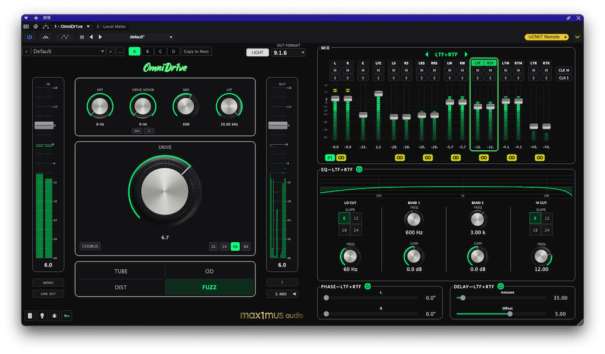Select TUBE drive mode
605x354 pixels.
121,271
